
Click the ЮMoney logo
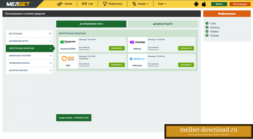(x=137, y=42)
